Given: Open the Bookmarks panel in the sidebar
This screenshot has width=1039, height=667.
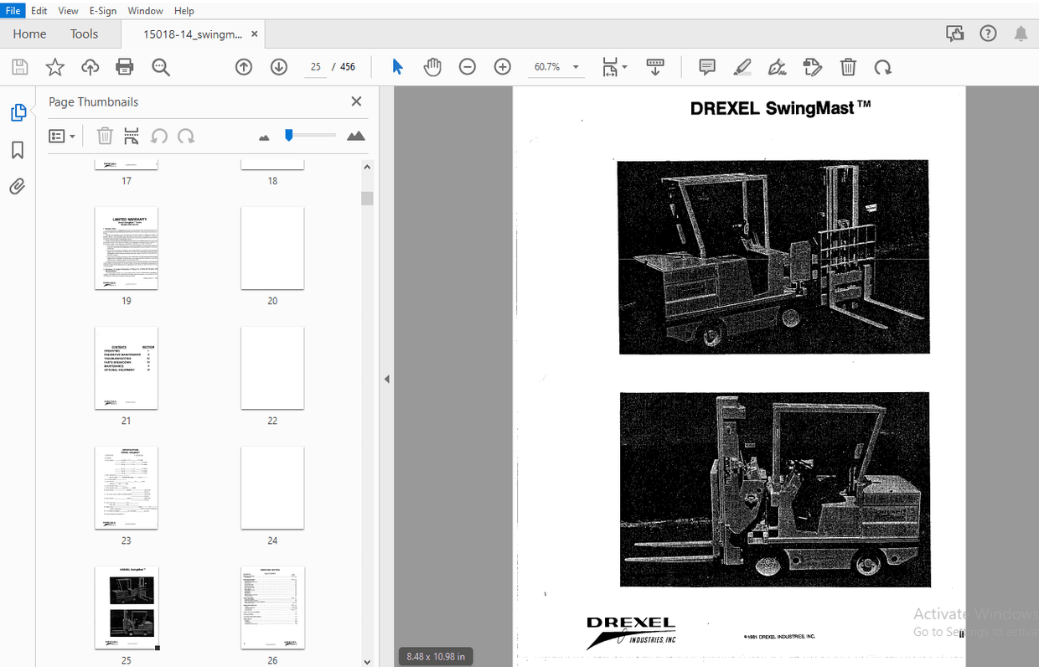Looking at the screenshot, I should tap(17, 149).
